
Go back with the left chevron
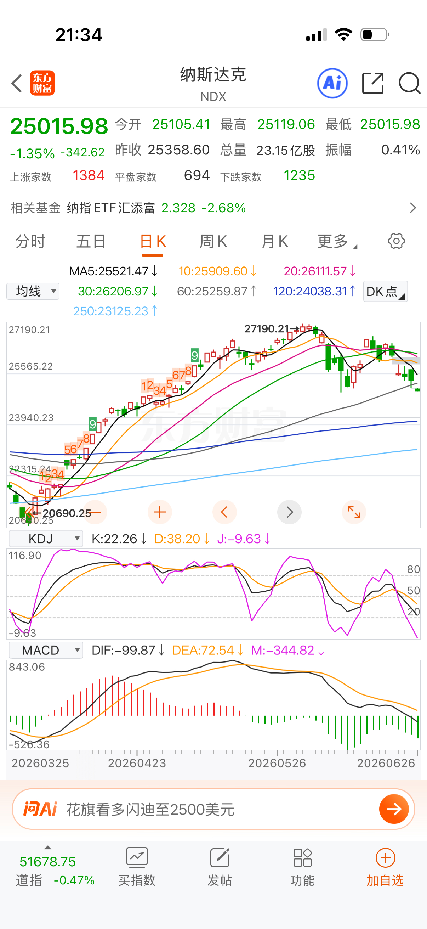17,83
